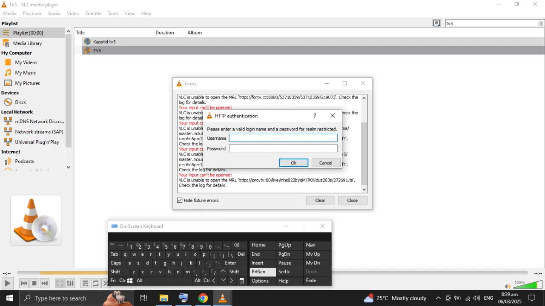Toggle fullscreen video mode
The height and width of the screenshot is (306, 545).
60,283
